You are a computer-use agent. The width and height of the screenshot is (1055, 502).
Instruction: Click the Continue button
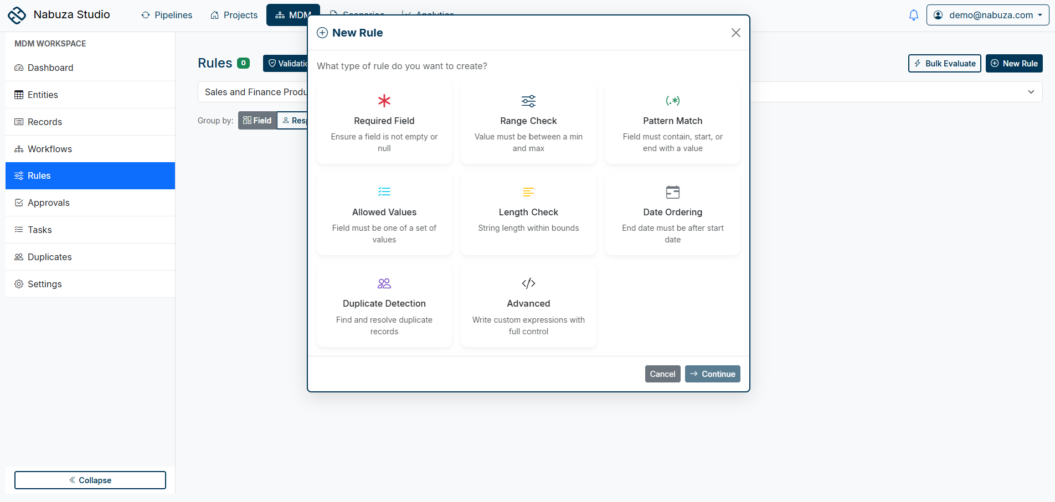(x=712, y=374)
